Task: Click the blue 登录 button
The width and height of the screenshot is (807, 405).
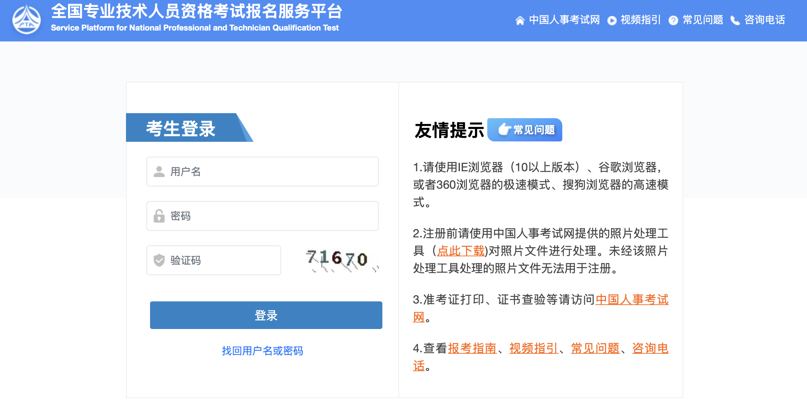Action: [x=266, y=315]
